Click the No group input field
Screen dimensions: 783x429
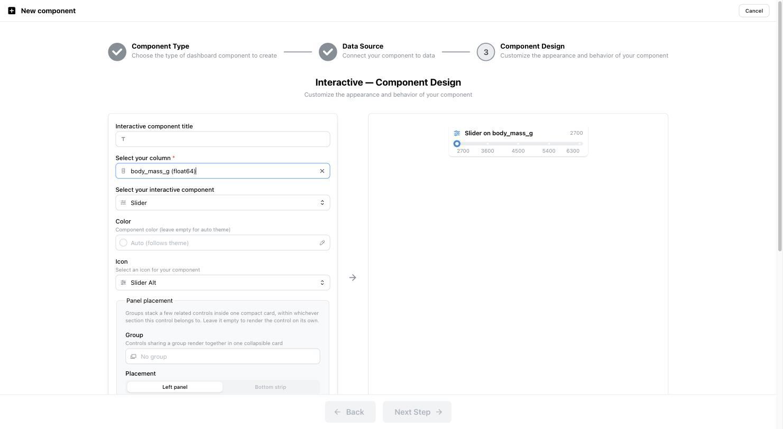coord(223,357)
